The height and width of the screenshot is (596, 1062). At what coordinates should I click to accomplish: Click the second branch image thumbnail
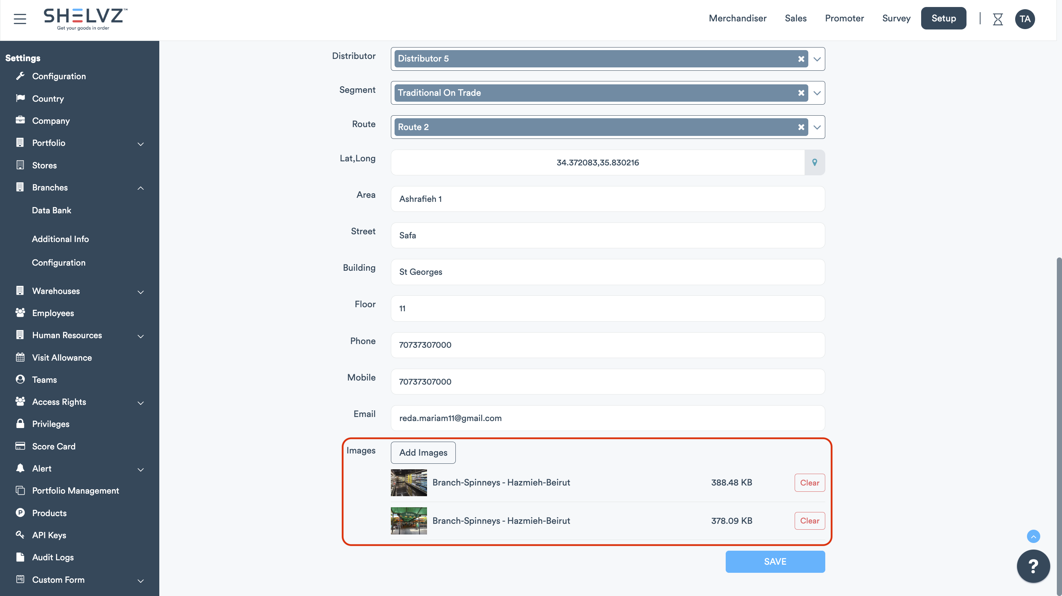[x=409, y=520]
